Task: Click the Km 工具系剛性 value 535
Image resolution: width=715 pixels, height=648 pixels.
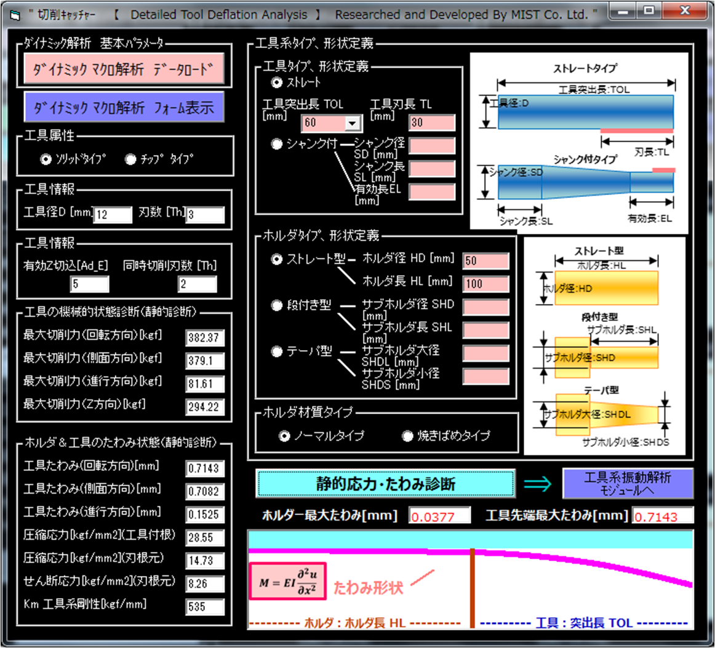Action: click(x=205, y=607)
